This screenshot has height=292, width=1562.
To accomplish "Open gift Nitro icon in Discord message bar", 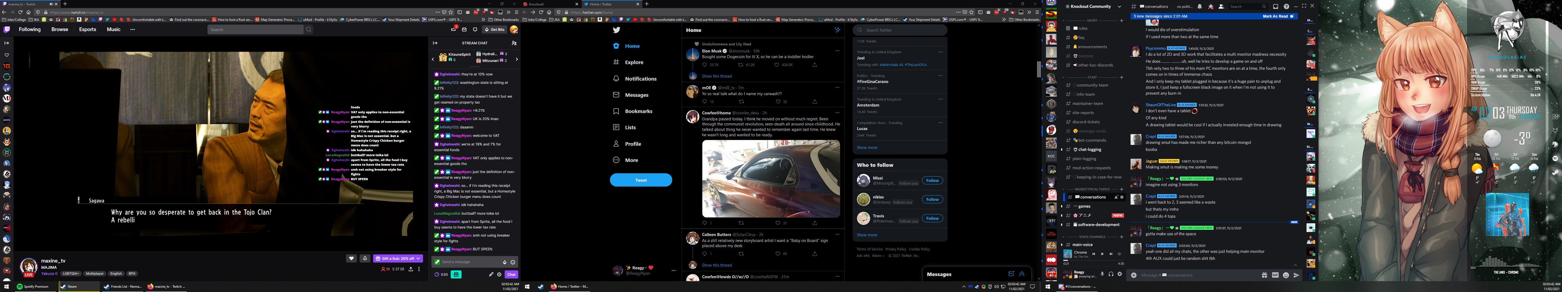I will (x=1264, y=275).
